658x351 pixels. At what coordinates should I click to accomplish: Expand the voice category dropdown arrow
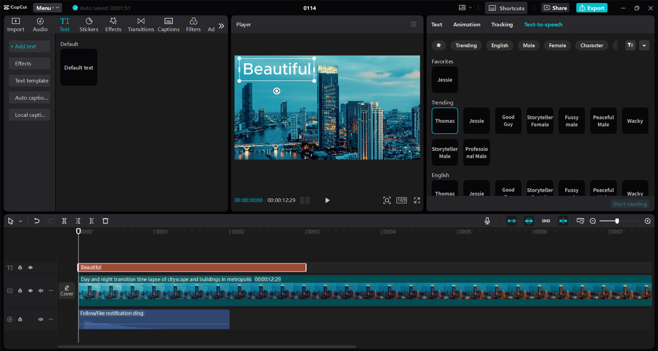(644, 45)
